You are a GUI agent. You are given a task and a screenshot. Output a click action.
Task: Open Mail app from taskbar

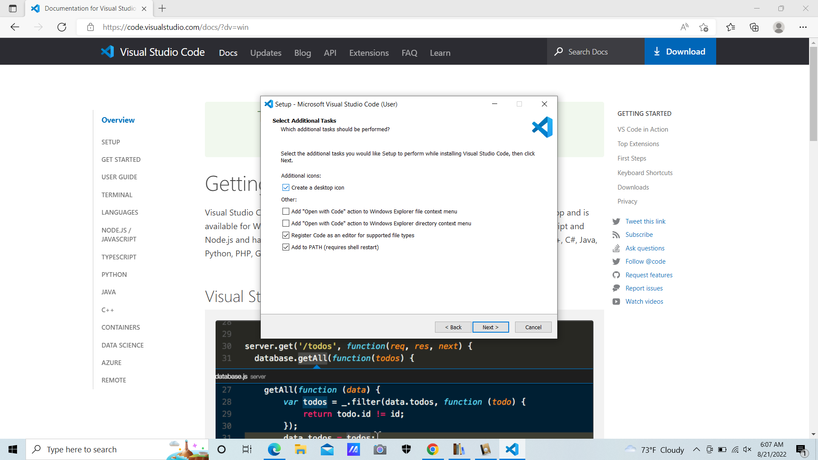[327, 449]
